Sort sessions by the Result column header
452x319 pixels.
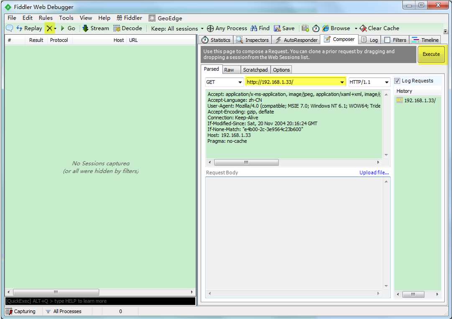coord(36,40)
